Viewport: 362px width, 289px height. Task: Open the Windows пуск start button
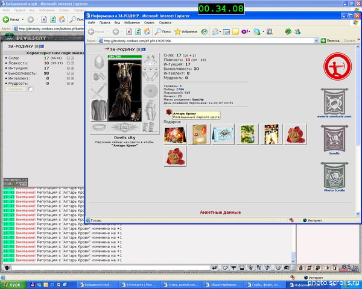(x=13, y=285)
